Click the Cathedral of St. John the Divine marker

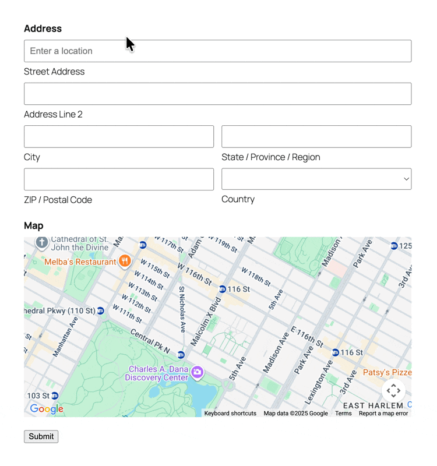pyautogui.click(x=41, y=242)
